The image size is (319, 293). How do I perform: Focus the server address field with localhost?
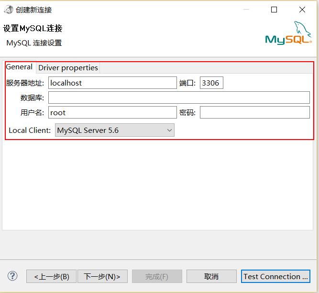(x=112, y=83)
